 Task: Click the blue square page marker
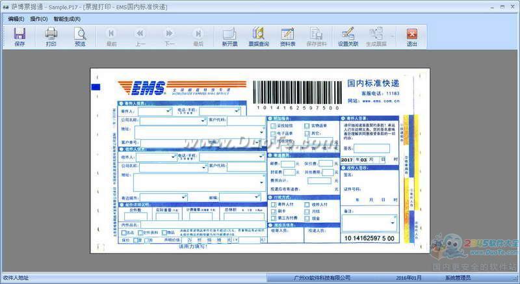tap(96, 87)
